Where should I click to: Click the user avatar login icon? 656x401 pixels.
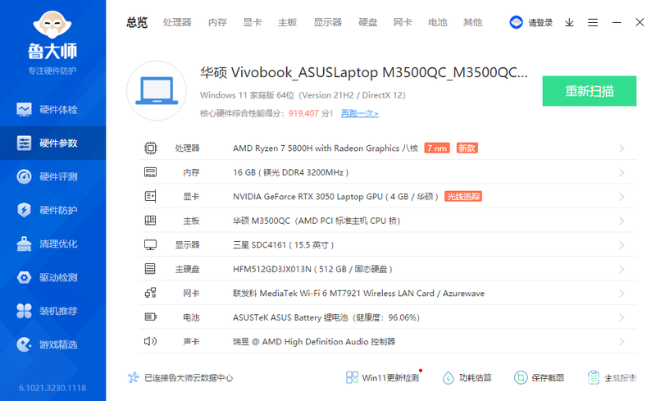(516, 22)
